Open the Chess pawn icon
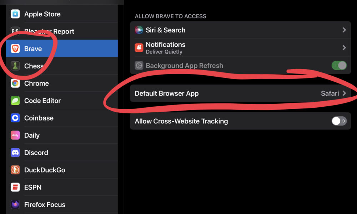The width and height of the screenshot is (357, 214). (15, 66)
